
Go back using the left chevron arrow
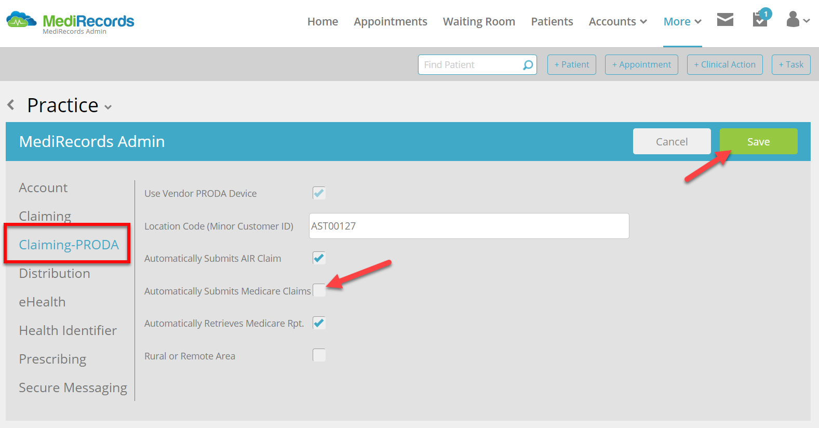11,105
